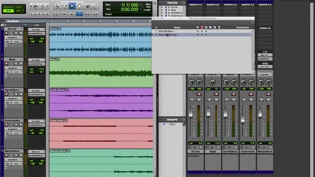Select Bass in the TRACKS list
The width and height of the screenshot is (315, 177).
pos(173,10)
